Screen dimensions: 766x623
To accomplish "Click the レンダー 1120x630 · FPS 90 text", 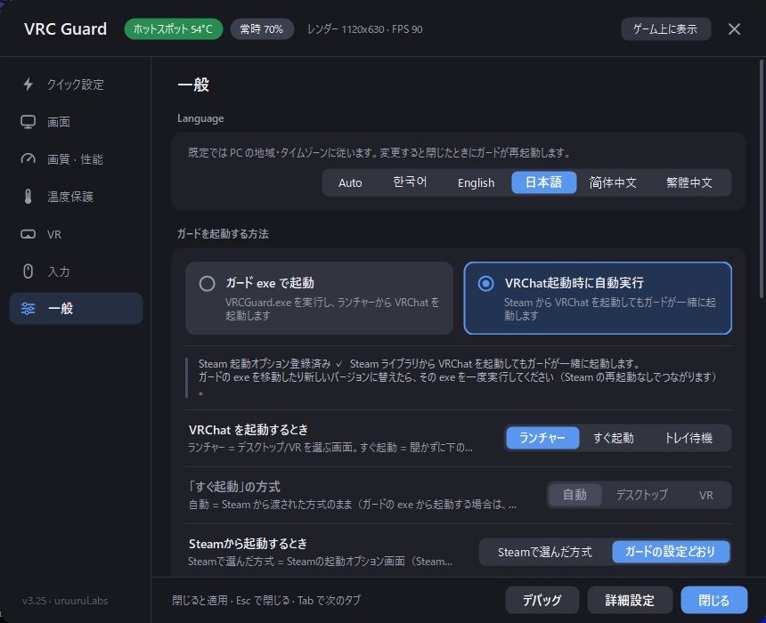I will [x=364, y=29].
